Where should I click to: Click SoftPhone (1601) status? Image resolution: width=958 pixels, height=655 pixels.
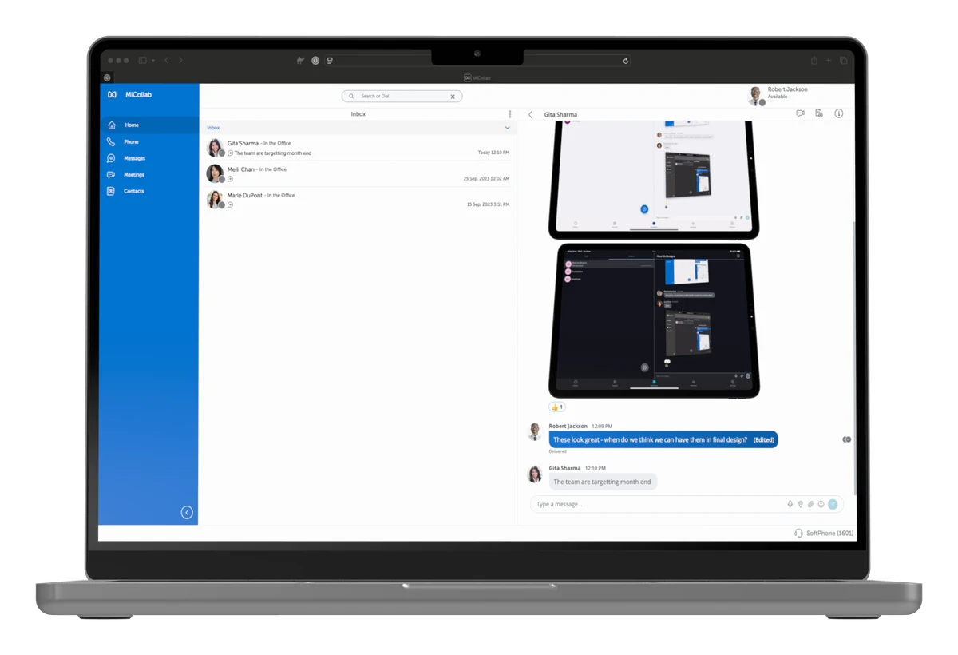click(829, 533)
